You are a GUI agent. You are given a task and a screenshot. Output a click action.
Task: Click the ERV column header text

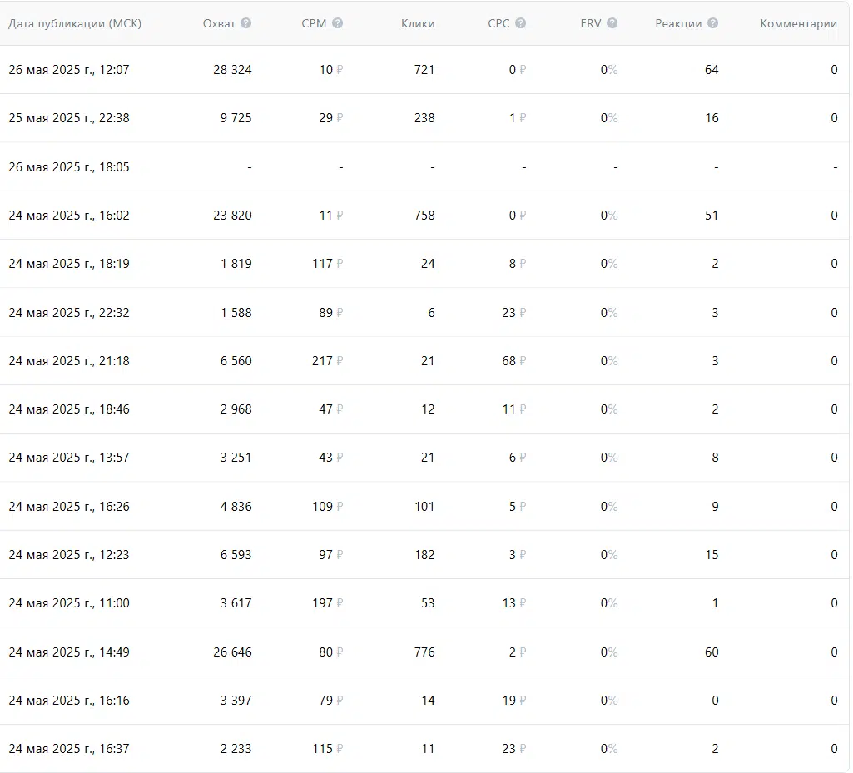click(x=591, y=23)
